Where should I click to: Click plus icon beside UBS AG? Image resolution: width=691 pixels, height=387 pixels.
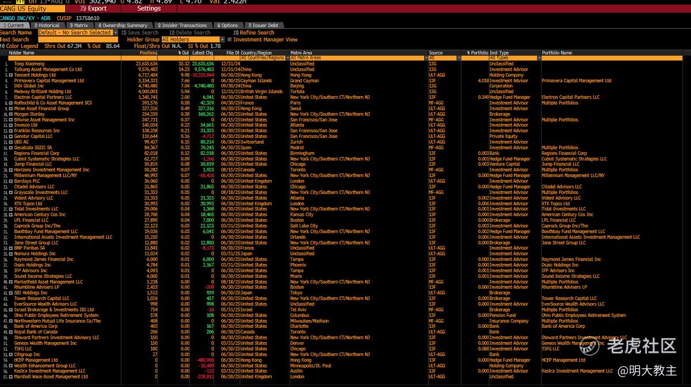pyautogui.click(x=11, y=142)
